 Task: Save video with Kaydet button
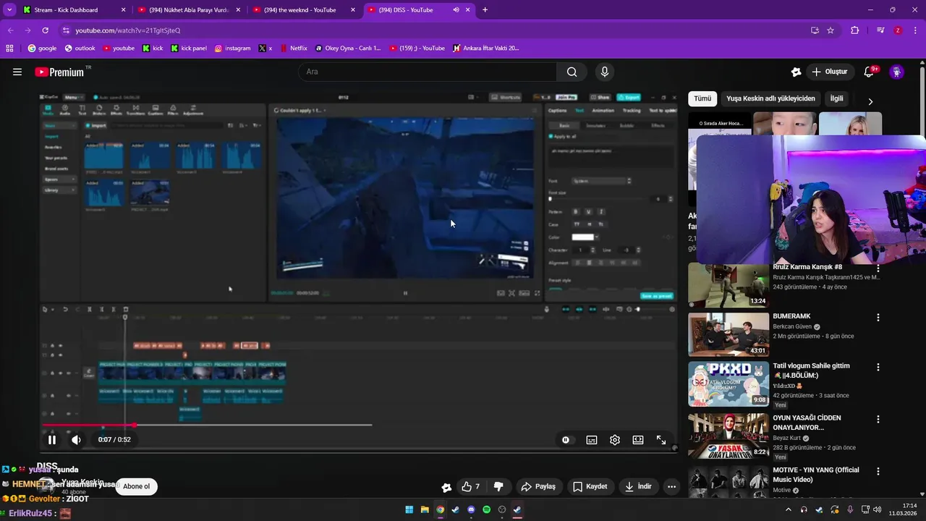point(590,486)
